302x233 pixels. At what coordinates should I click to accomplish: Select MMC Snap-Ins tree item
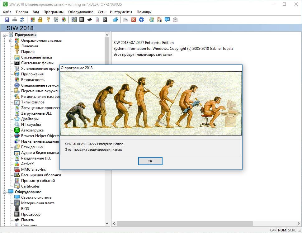[x=34, y=169]
